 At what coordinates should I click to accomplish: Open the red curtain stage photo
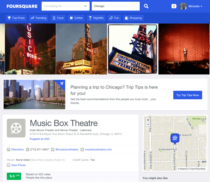point(184,49)
